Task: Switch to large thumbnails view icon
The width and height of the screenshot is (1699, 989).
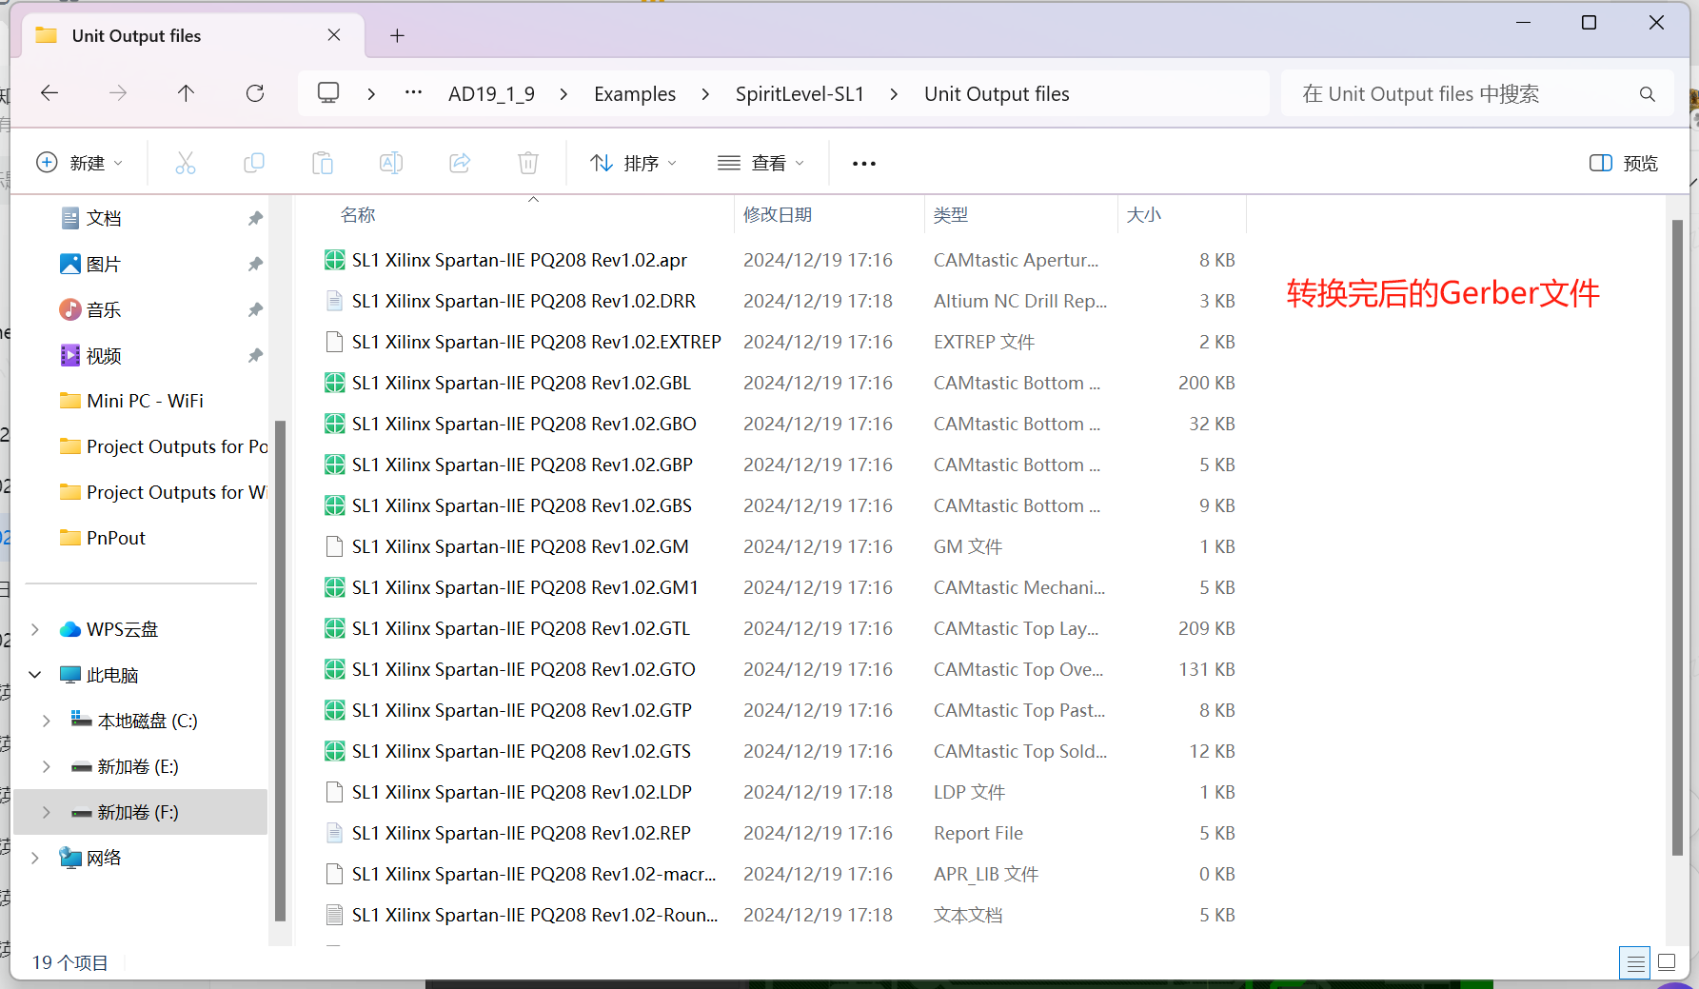Action: pyautogui.click(x=1667, y=962)
